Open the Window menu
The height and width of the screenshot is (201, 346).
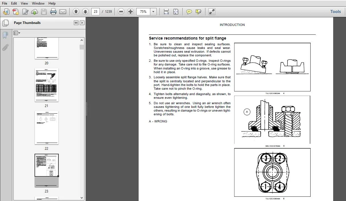tap(38, 3)
